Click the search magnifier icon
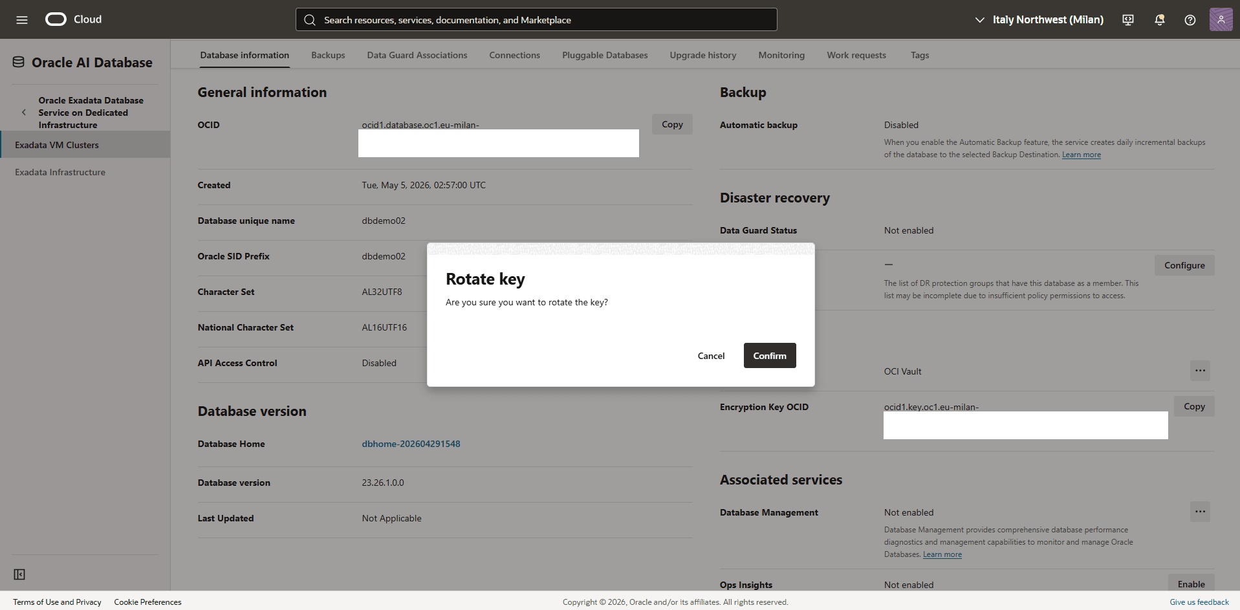Screen dimensions: 1240x610 point(310,20)
